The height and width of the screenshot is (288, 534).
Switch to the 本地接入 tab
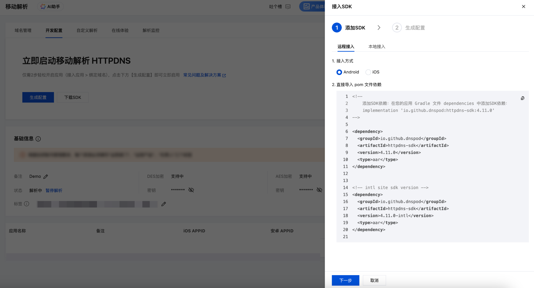click(377, 46)
